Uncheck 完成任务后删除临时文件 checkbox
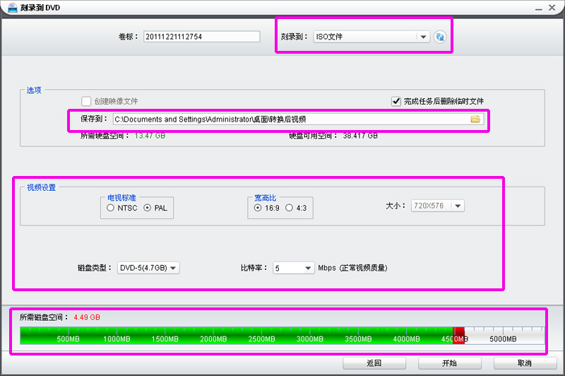The width and height of the screenshot is (565, 376). click(396, 101)
